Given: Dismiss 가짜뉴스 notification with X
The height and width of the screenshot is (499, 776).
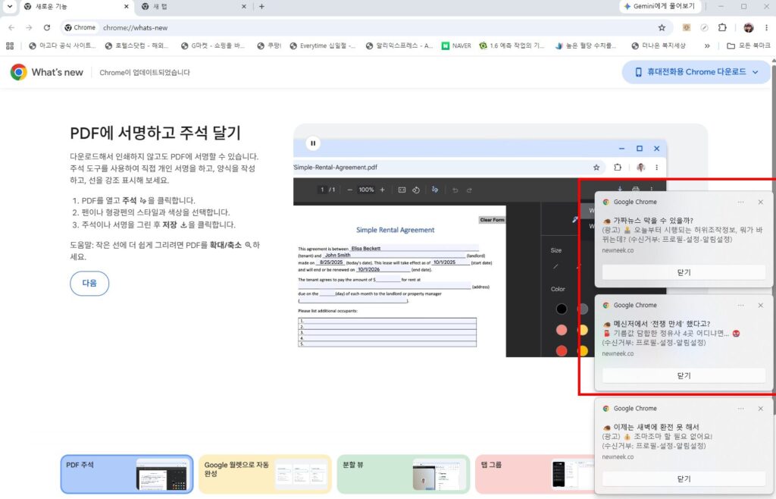Looking at the screenshot, I should pyautogui.click(x=761, y=202).
